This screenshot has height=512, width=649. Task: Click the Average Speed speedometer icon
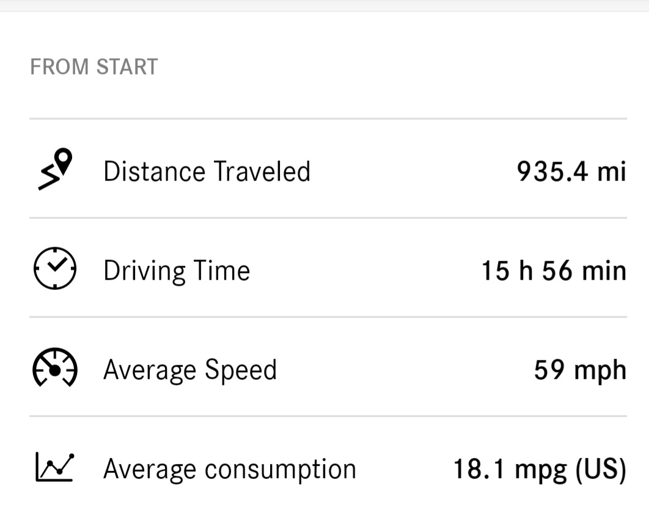(x=54, y=369)
